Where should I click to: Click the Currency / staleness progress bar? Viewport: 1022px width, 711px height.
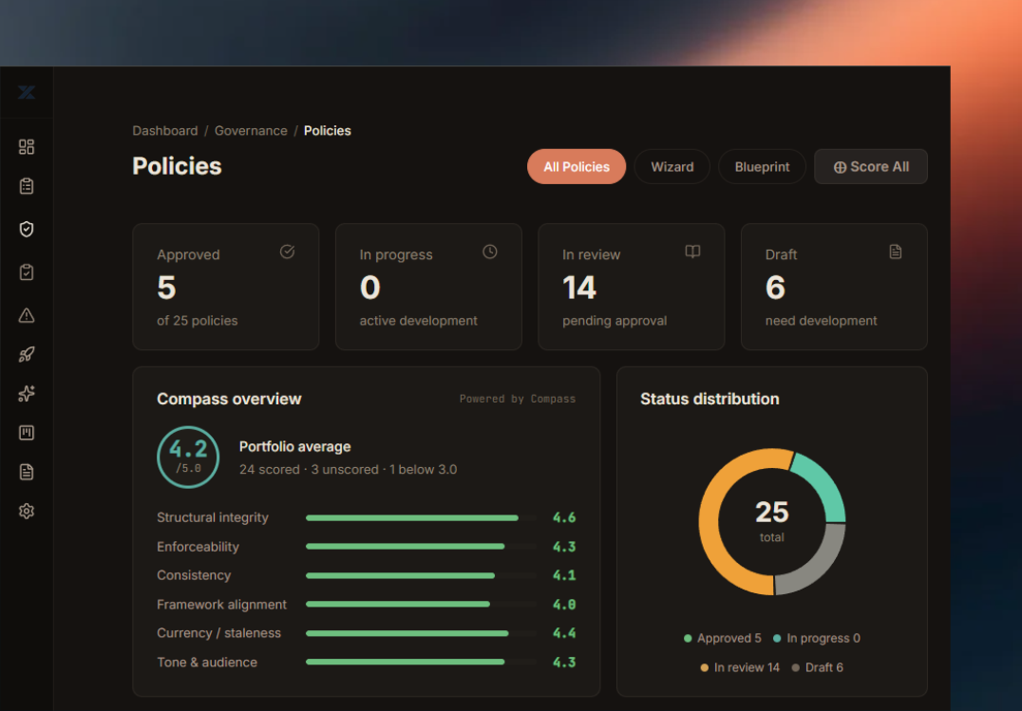tap(421, 633)
